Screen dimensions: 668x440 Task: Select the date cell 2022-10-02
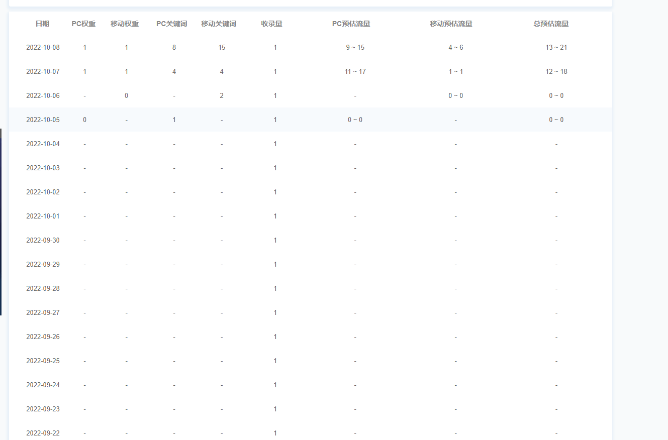(43, 192)
